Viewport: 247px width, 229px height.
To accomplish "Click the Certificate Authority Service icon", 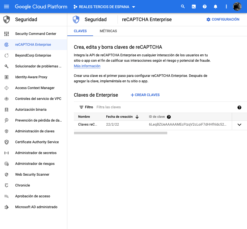I will coord(7,142).
